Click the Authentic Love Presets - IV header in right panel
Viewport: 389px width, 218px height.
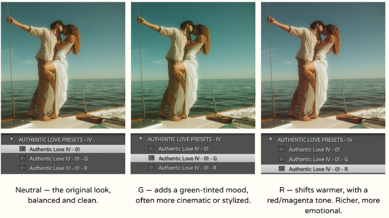315,140
